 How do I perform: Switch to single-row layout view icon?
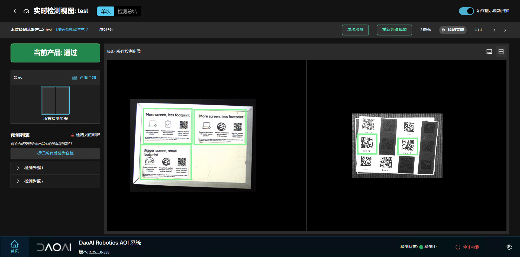coord(489,52)
